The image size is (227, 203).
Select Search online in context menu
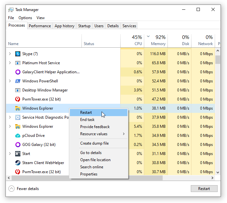pos(99,167)
